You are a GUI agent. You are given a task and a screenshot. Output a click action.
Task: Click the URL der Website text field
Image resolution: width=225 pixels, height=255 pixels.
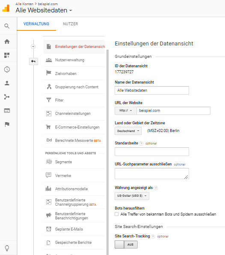pyautogui.click(x=173, y=111)
